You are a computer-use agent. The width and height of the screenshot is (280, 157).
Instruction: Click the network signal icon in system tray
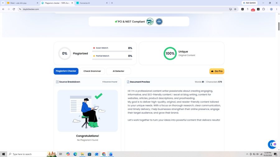click(261, 154)
